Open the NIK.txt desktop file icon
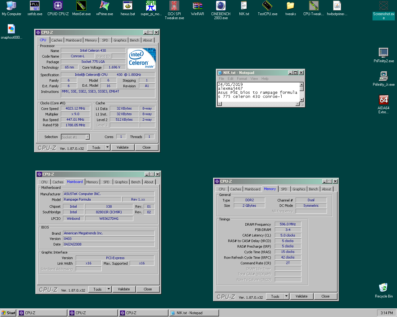The height and width of the screenshot is (317, 397). click(244, 8)
